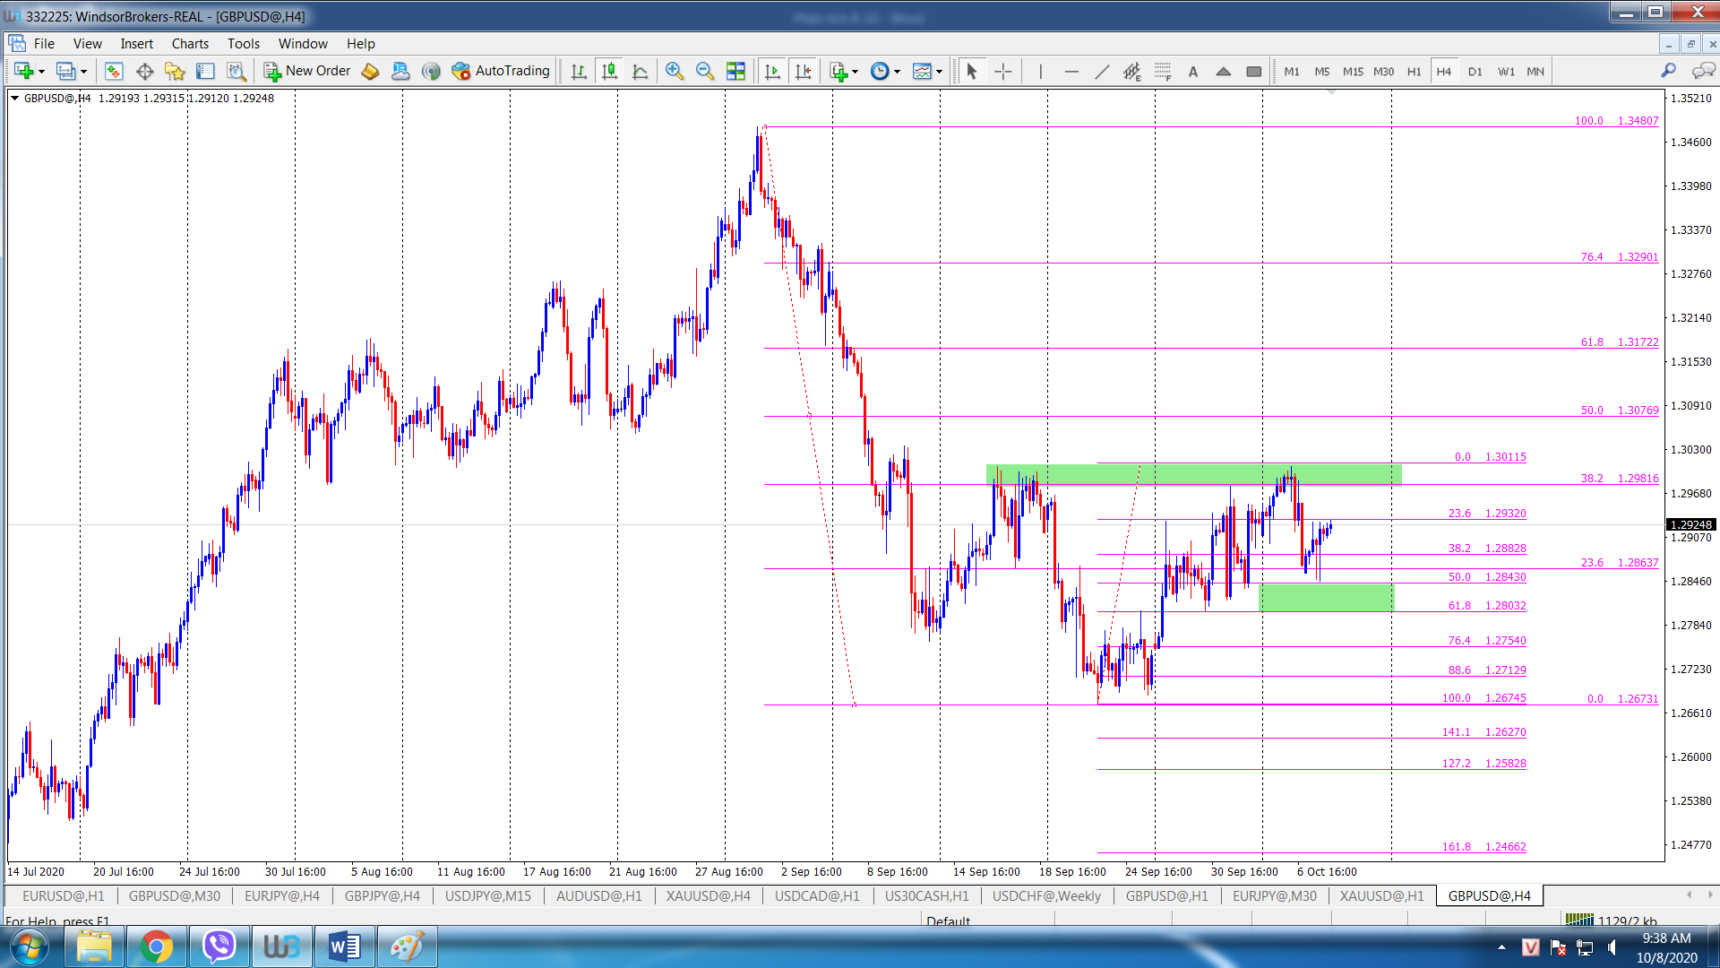1720x968 pixels.
Task: Select H1 timeframe
Action: (x=1414, y=71)
